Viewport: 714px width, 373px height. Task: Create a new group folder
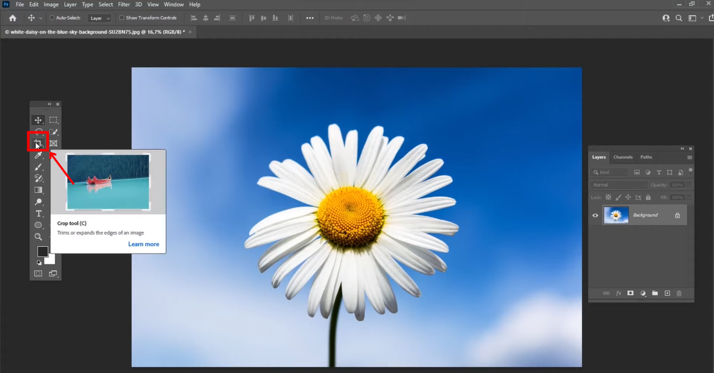coord(655,293)
